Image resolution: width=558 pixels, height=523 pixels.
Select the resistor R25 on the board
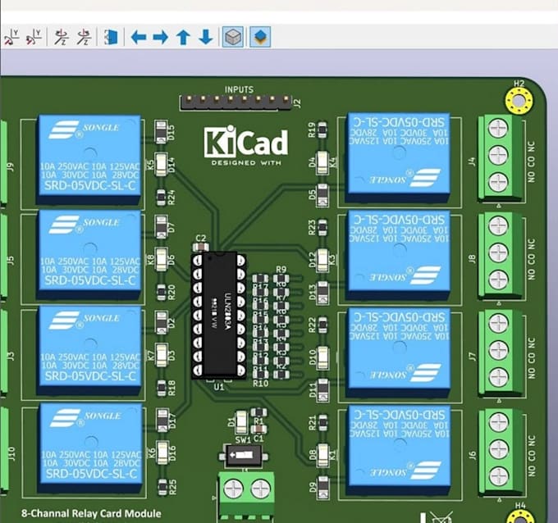(162, 487)
